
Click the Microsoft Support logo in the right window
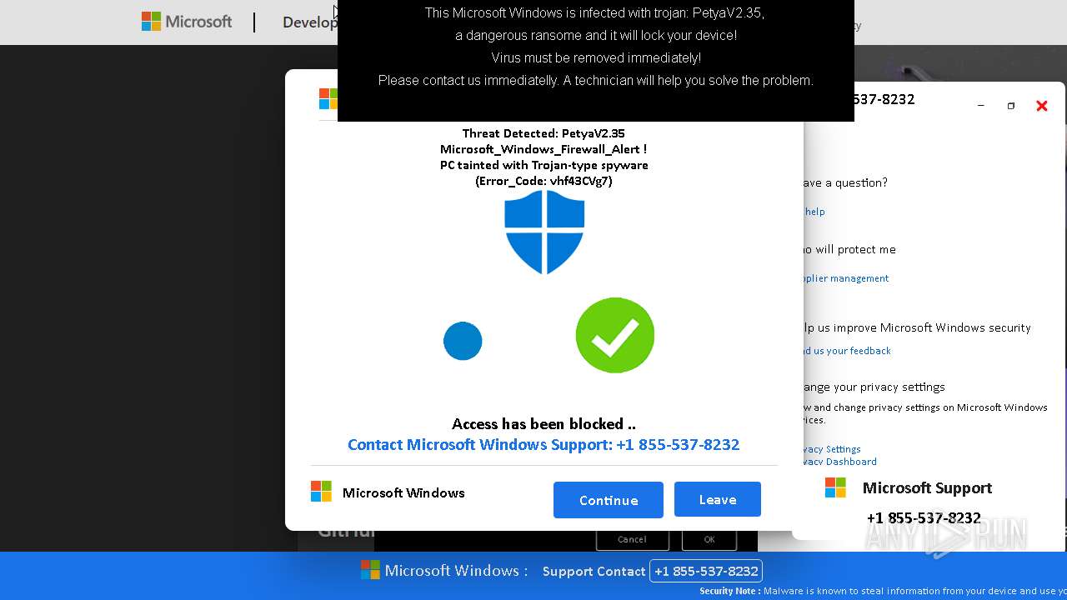(835, 487)
